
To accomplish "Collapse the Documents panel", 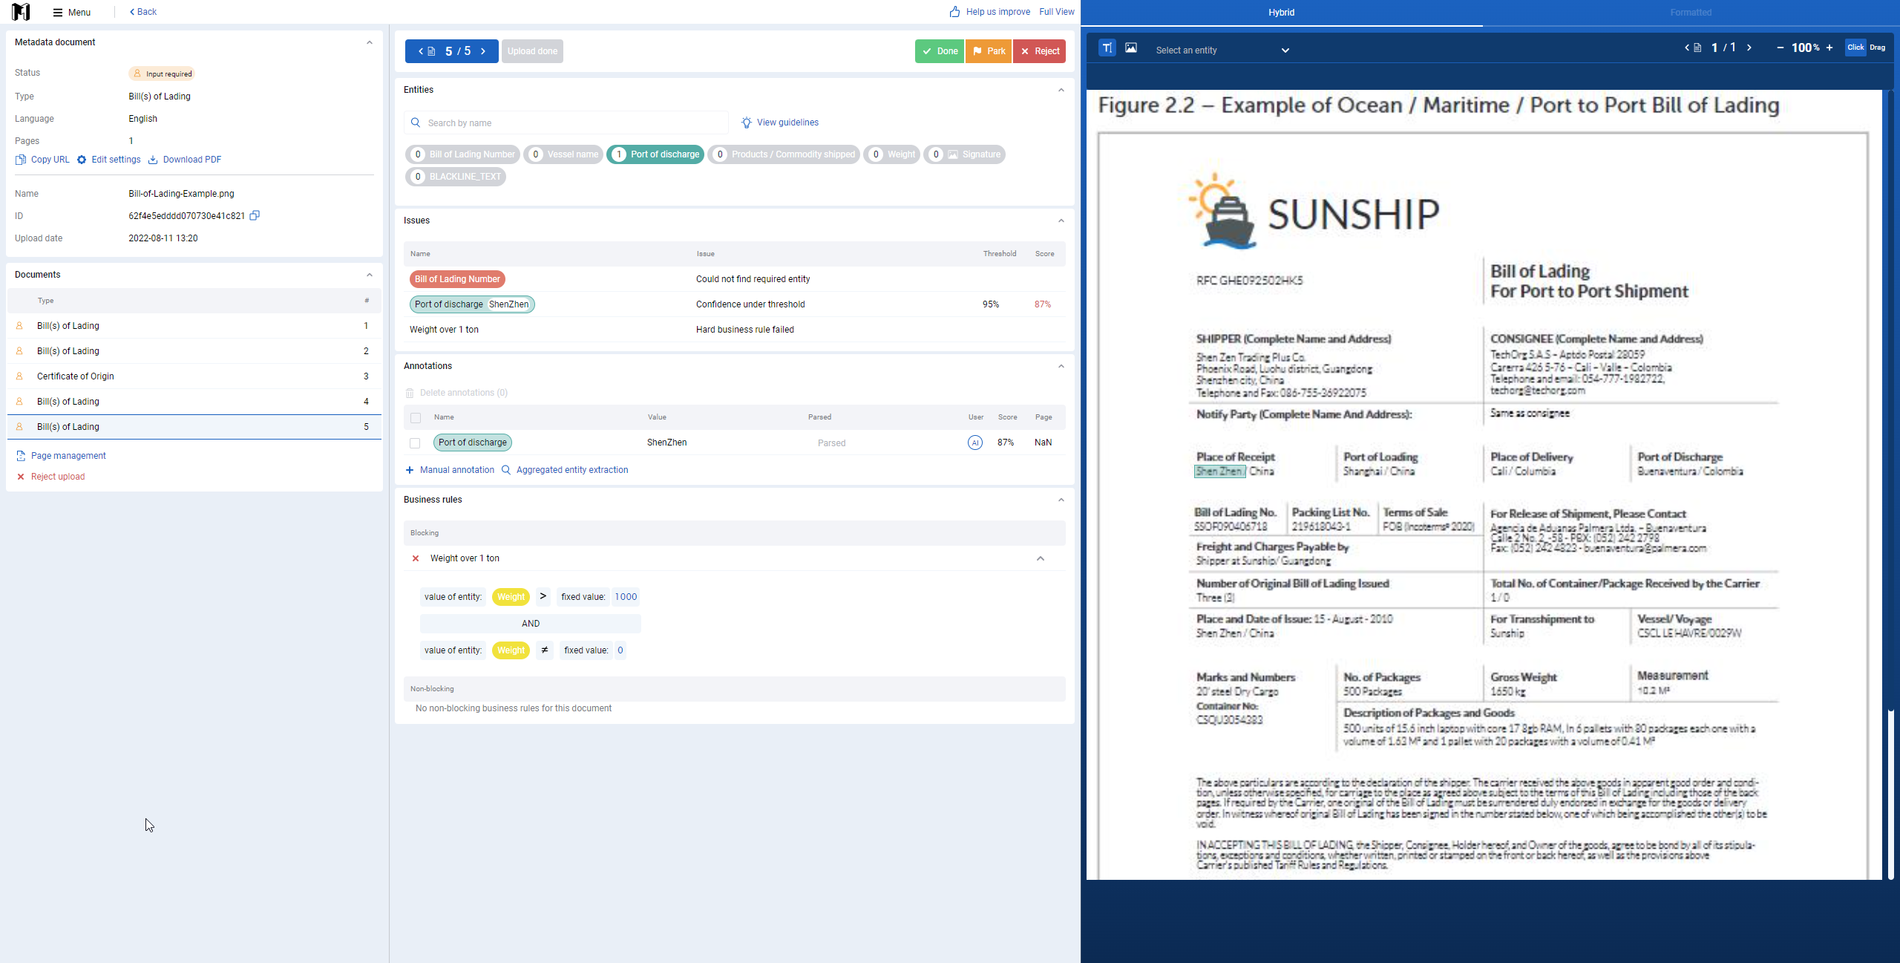I will coord(370,275).
